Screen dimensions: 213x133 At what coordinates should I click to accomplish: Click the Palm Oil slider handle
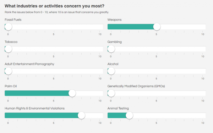tap(72, 93)
